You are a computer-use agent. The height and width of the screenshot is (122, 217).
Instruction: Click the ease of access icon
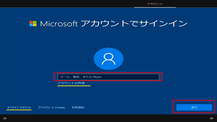[x=5, y=118]
